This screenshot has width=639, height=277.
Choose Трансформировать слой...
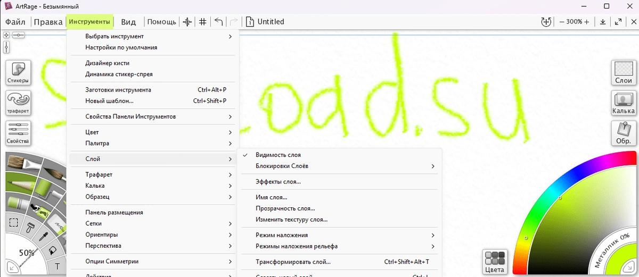[339, 262]
